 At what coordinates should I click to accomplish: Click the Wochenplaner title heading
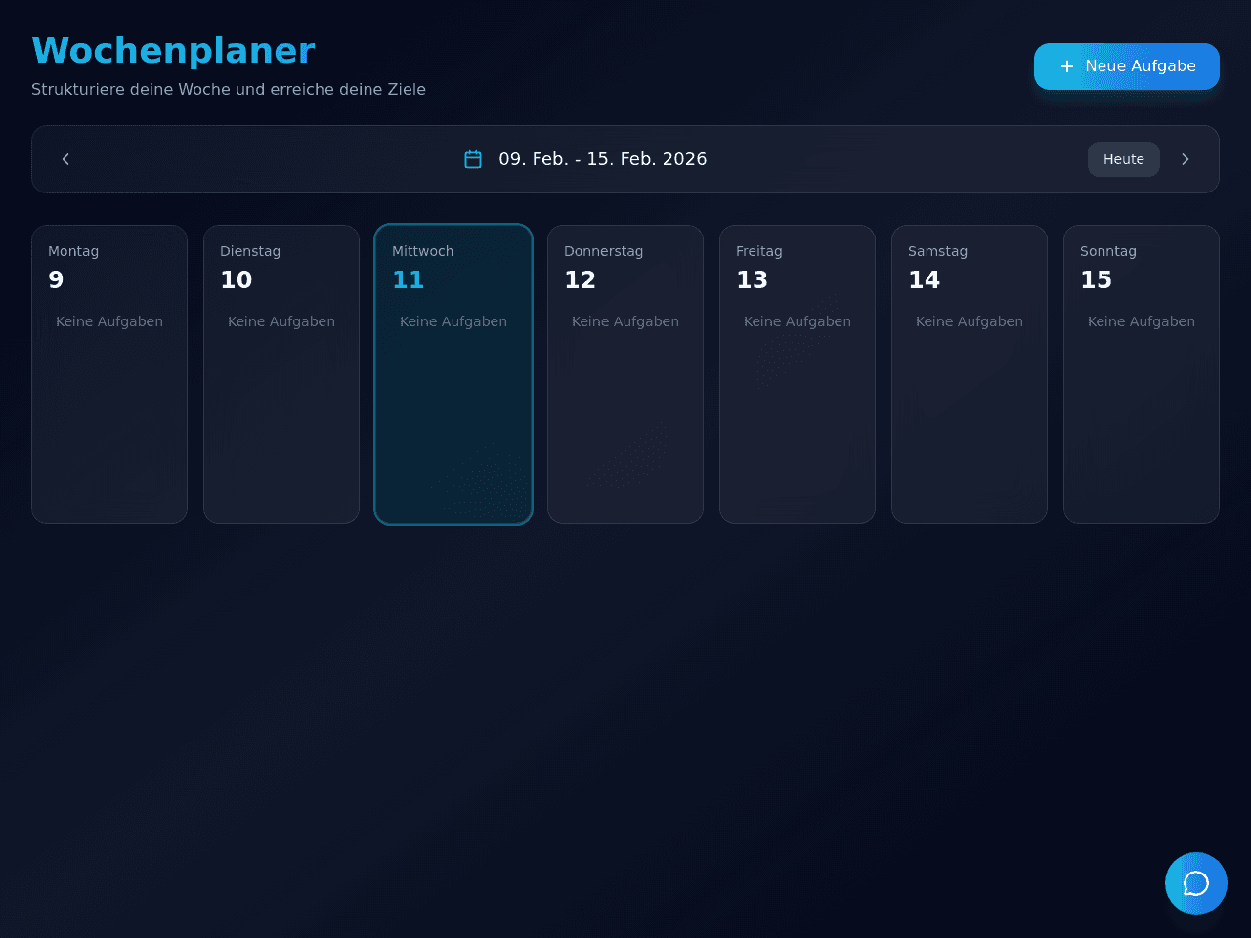173,51
